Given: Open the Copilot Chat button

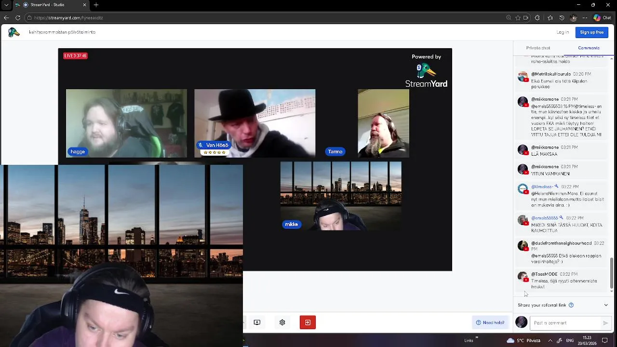Looking at the screenshot, I should tap(603, 18).
